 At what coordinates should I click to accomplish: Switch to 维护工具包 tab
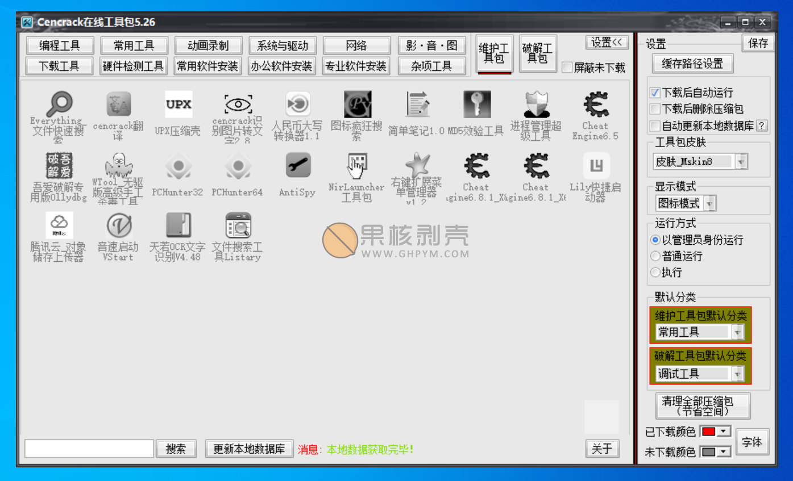point(494,53)
